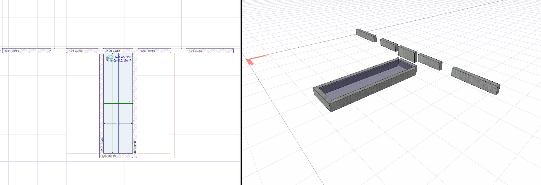Click the divider between plan and 3D views
The image size is (541, 185).
point(241,93)
